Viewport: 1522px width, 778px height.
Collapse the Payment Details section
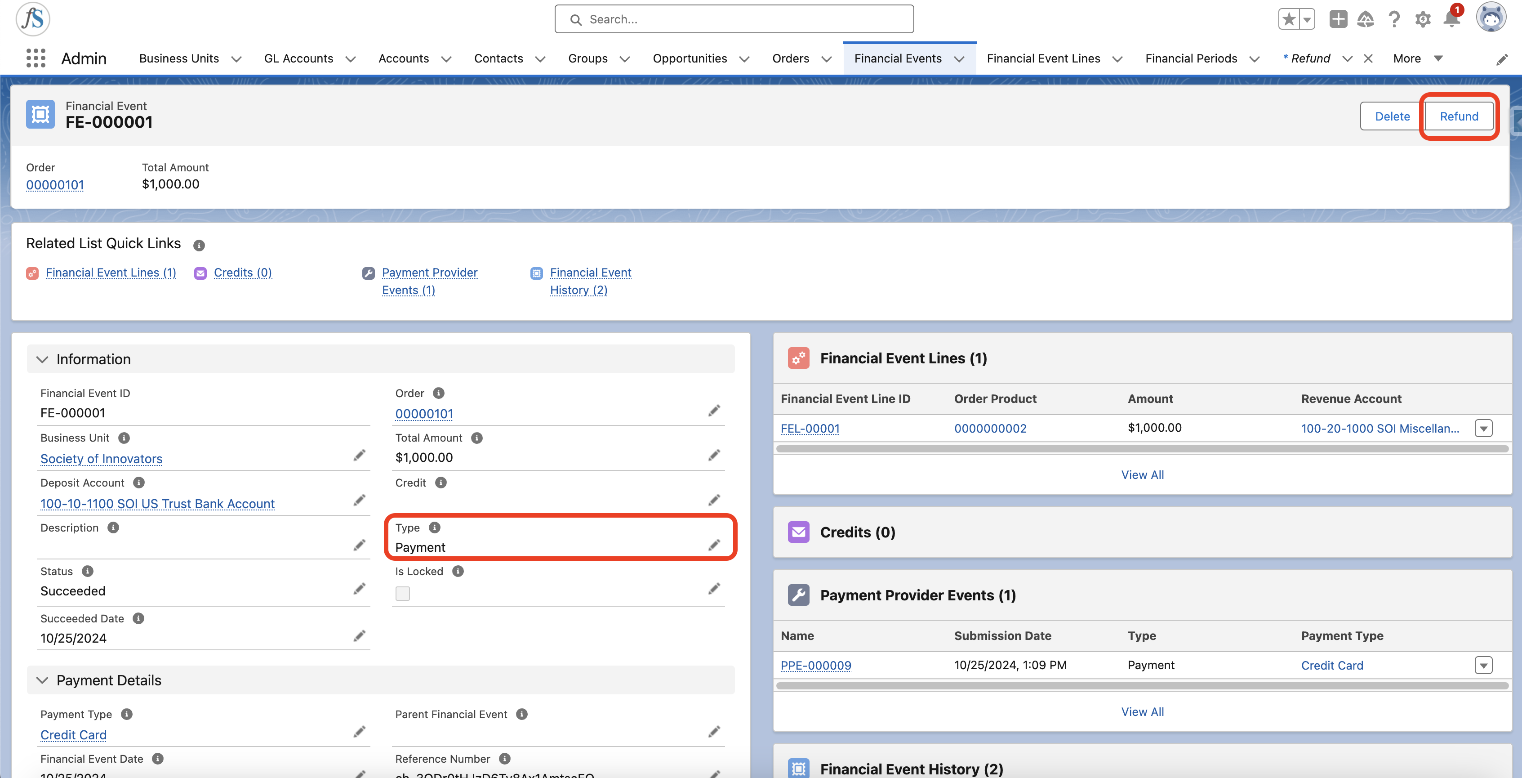(x=42, y=680)
